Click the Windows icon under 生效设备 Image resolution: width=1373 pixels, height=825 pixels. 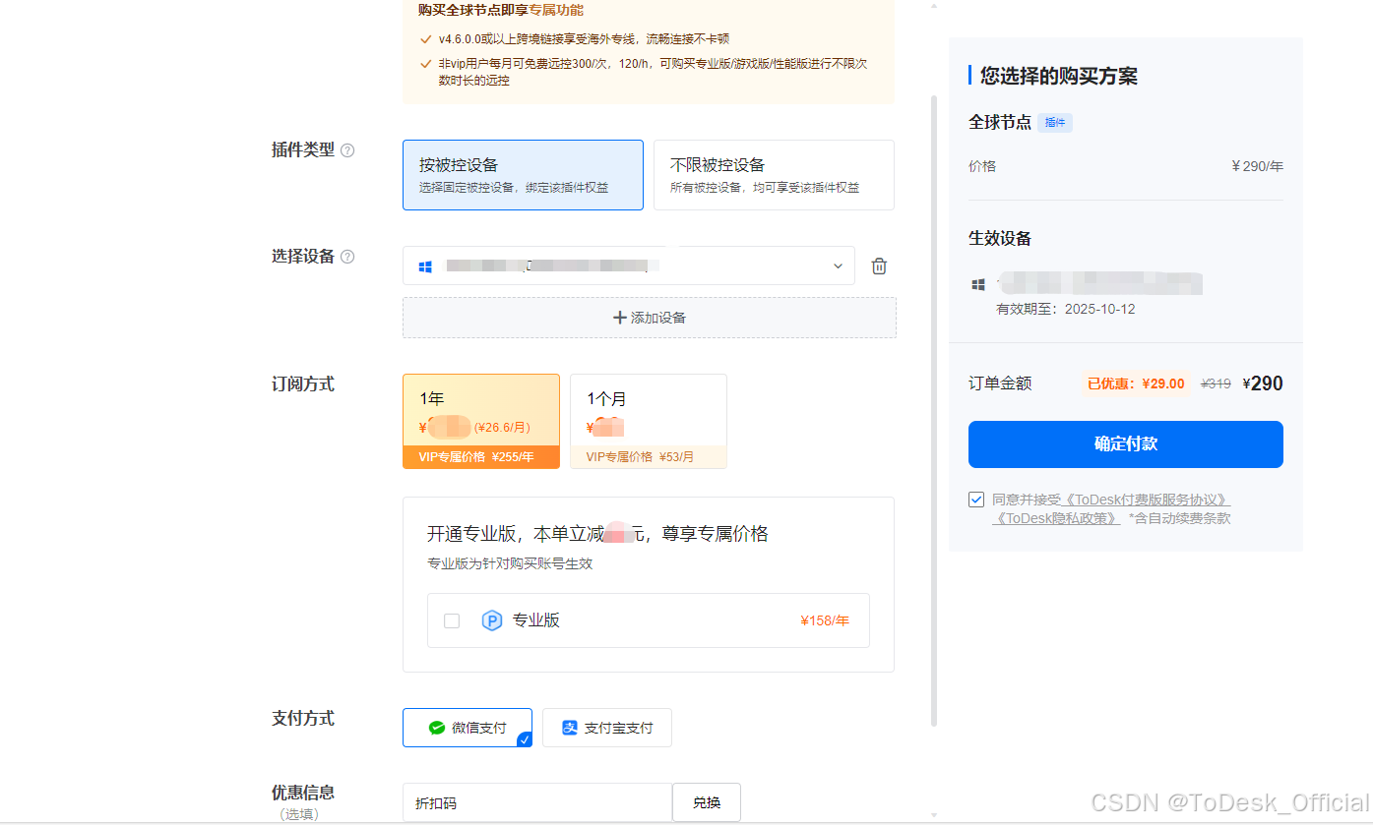(978, 284)
